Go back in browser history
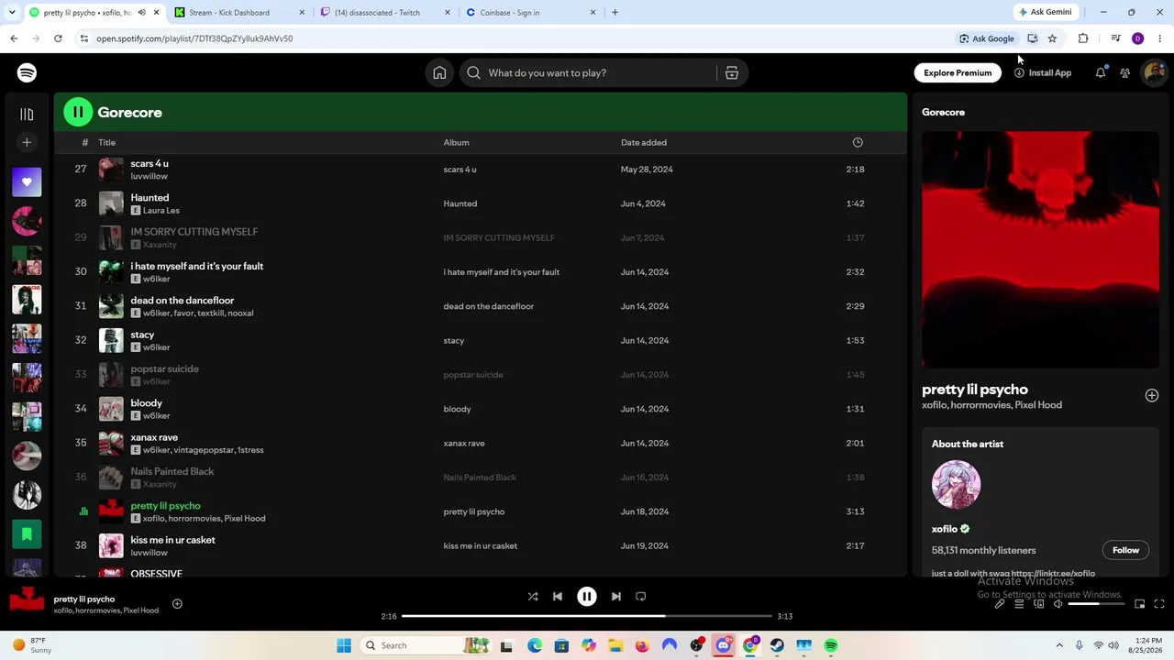The width and height of the screenshot is (1174, 660). (14, 38)
